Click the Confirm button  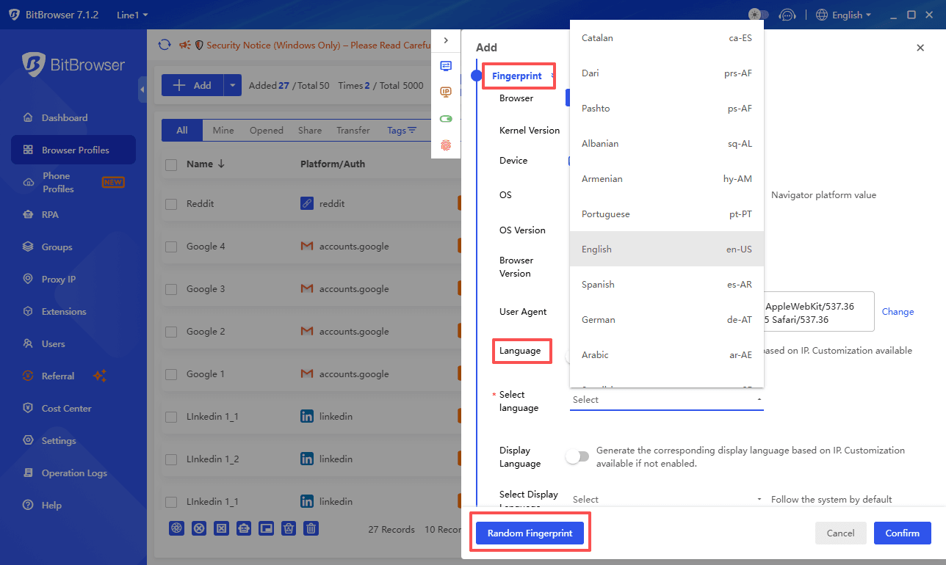tap(903, 533)
